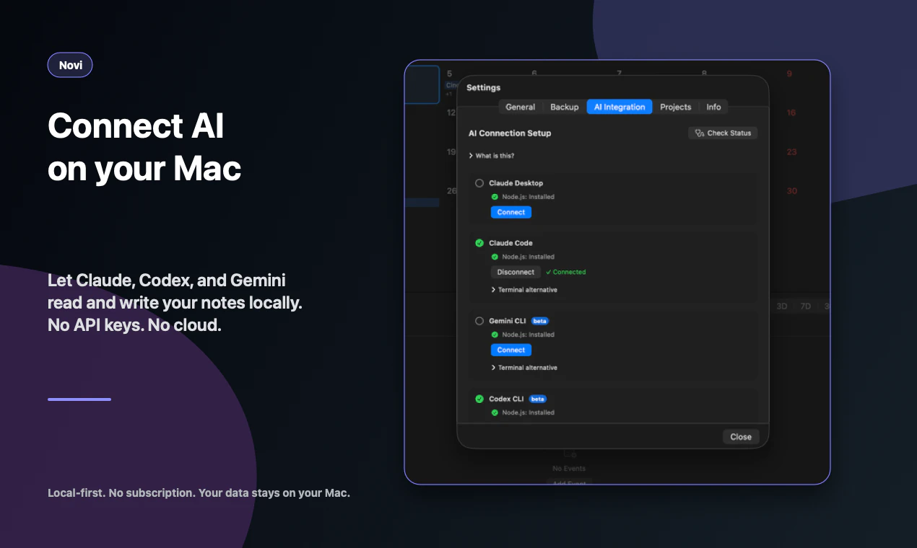Click the green Connected status label
Image resolution: width=917 pixels, height=548 pixels.
(x=565, y=273)
